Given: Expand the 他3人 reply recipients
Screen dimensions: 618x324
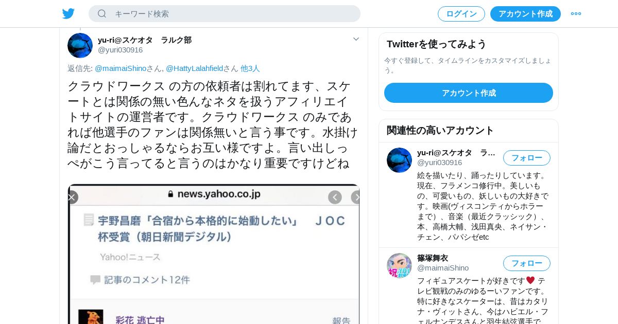Looking at the screenshot, I should (250, 68).
